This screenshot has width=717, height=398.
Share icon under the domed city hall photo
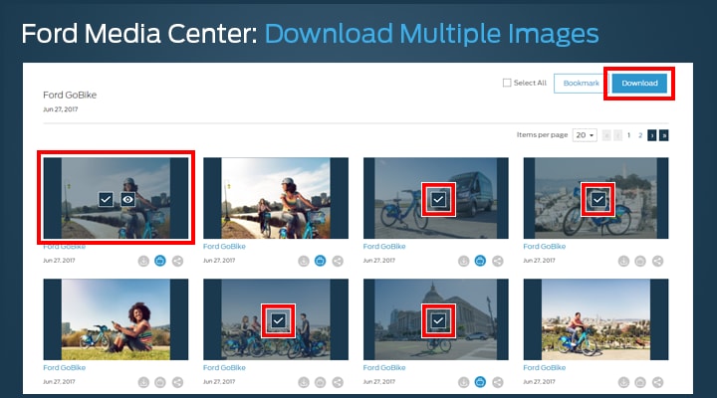coord(498,382)
